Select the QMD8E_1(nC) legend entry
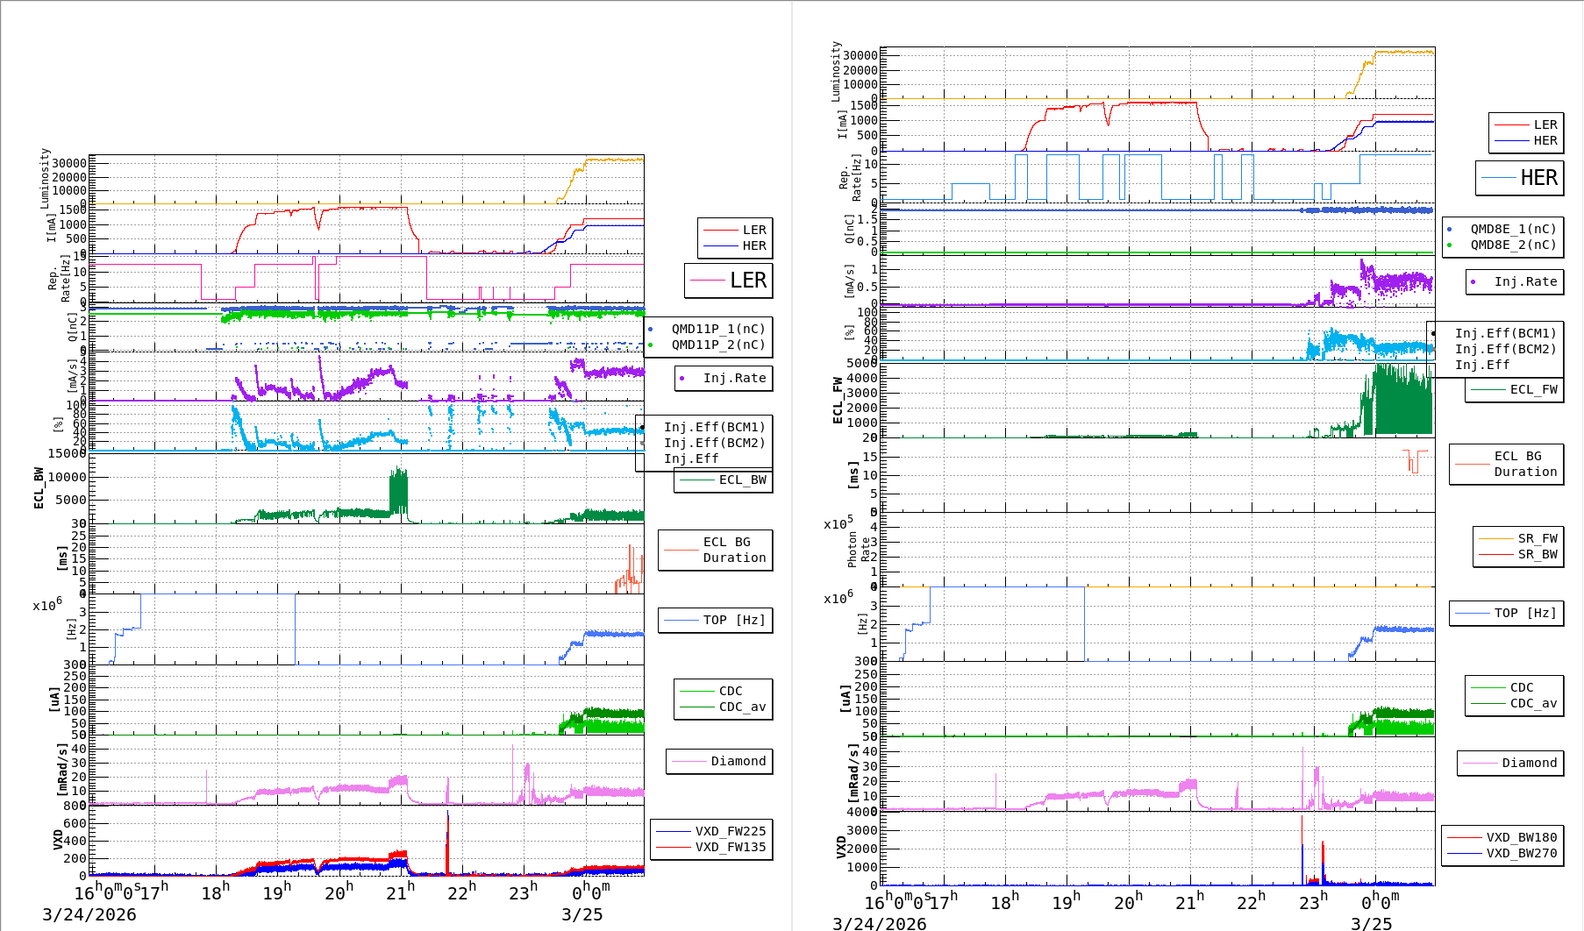 pos(1512,230)
